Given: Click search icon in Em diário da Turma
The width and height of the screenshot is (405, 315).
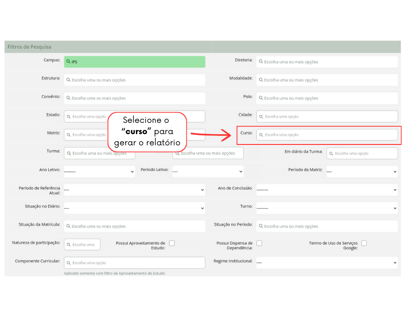Looking at the screenshot, I should tap(331, 153).
